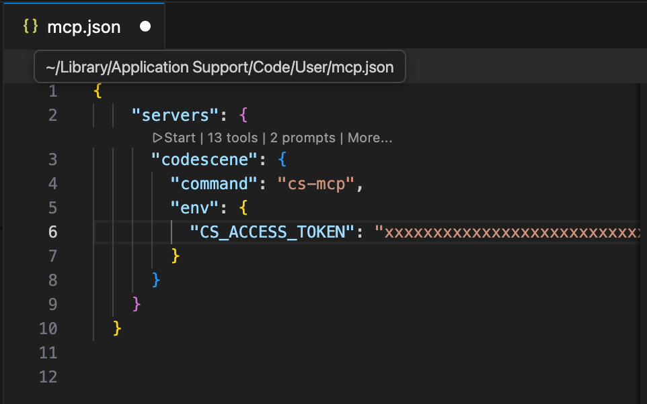The width and height of the screenshot is (647, 404).
Task: Click line number 6 in the gutter
Action: coord(53,232)
